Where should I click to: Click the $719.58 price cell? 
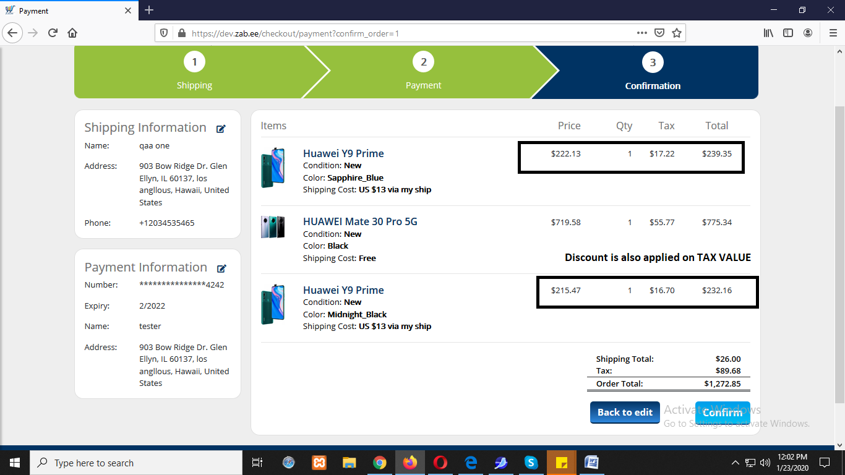point(566,222)
